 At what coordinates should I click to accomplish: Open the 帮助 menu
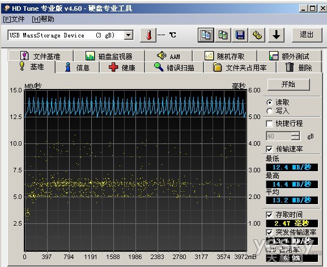click(43, 19)
